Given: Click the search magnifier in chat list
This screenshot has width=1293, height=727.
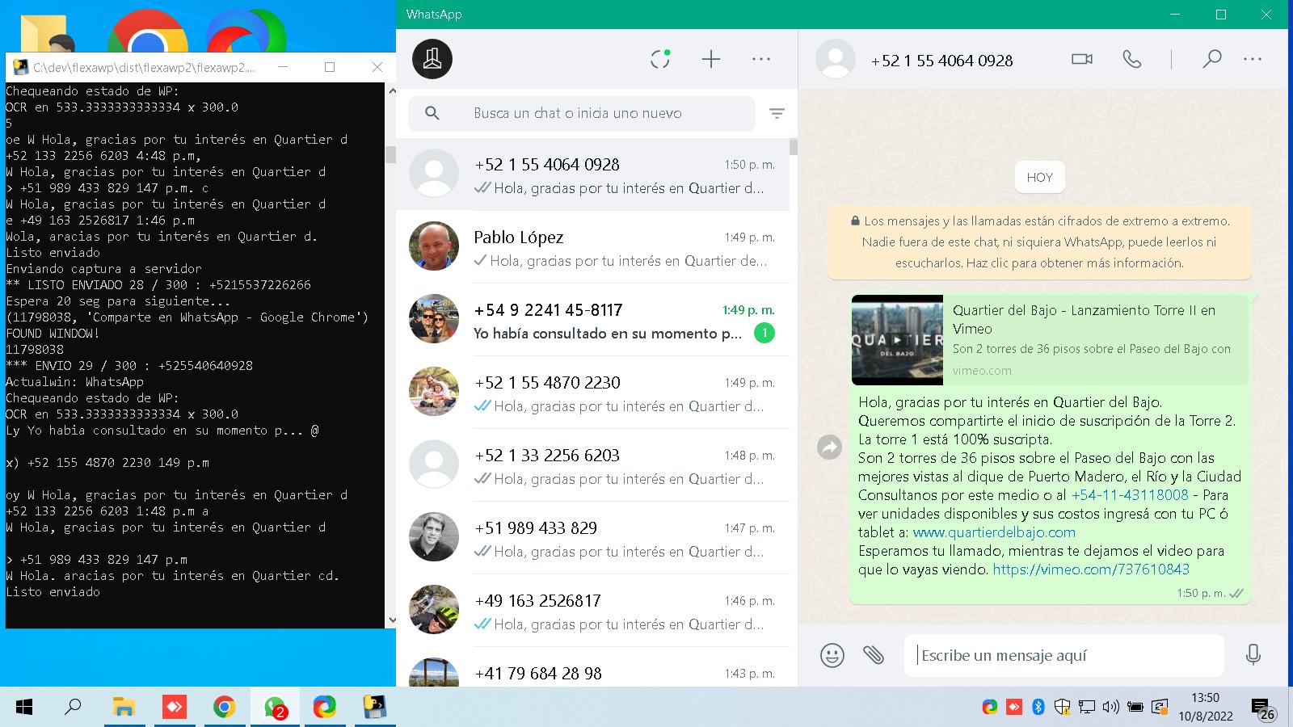Looking at the screenshot, I should pos(432,114).
